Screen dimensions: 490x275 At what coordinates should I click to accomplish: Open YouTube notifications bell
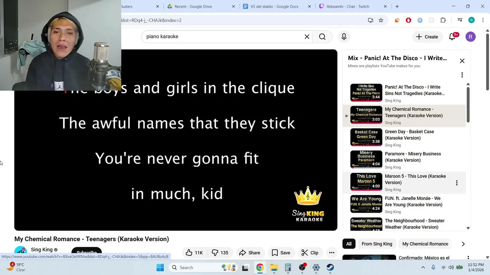click(452, 37)
